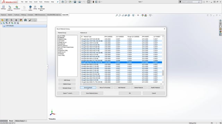Select the CAM Defaults tree item
The width and height of the screenshot is (222, 124).
click(x=25, y=26)
